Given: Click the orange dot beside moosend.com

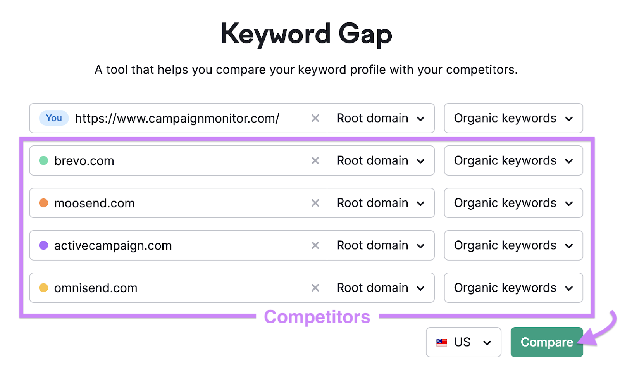Looking at the screenshot, I should (43, 203).
